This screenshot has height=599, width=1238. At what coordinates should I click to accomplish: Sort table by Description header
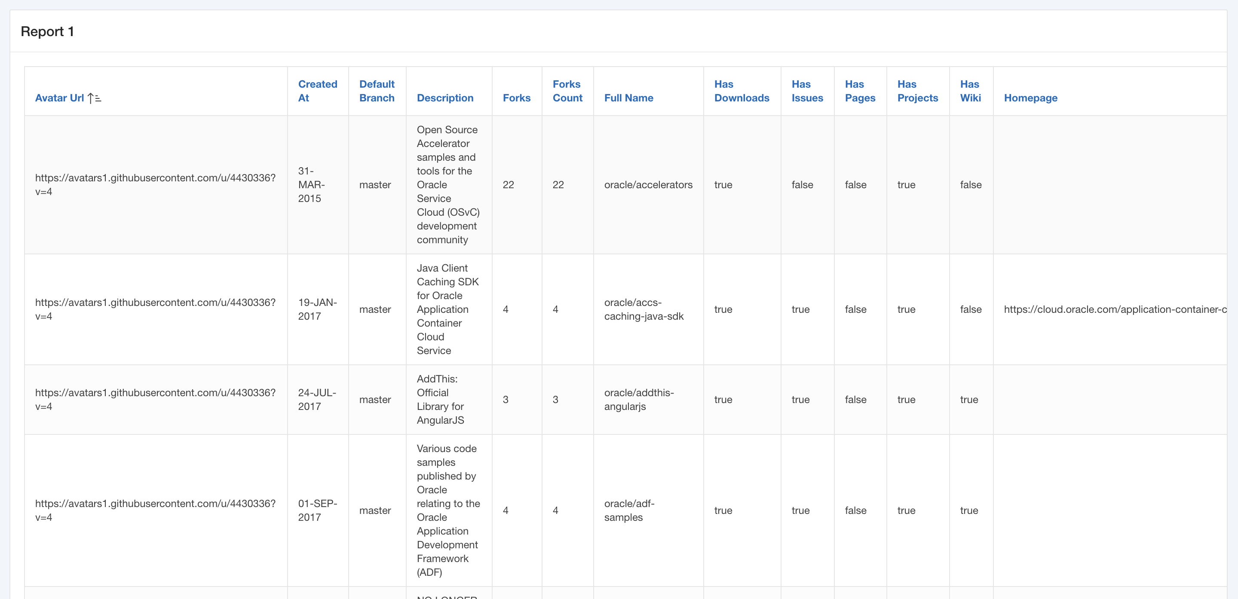[444, 98]
